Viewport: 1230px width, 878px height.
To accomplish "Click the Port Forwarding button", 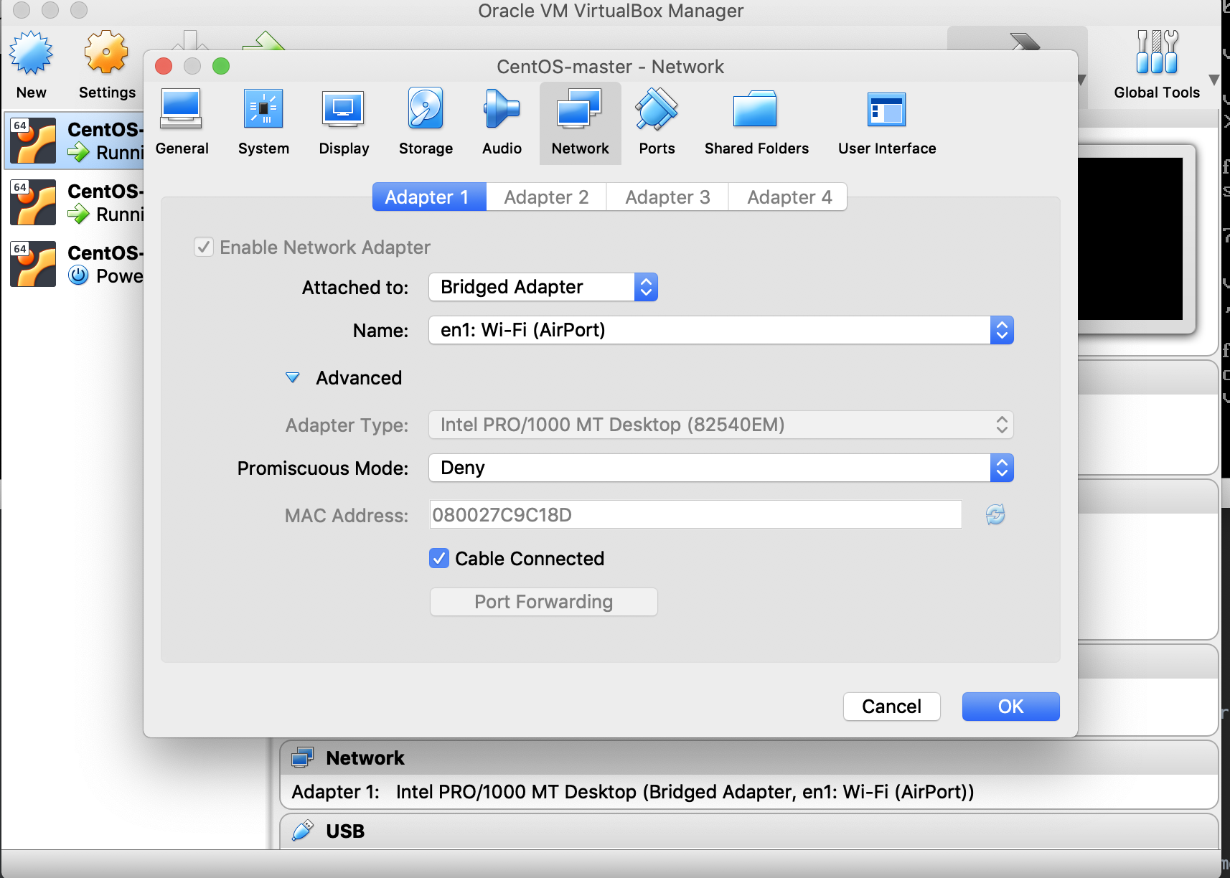I will 543,602.
